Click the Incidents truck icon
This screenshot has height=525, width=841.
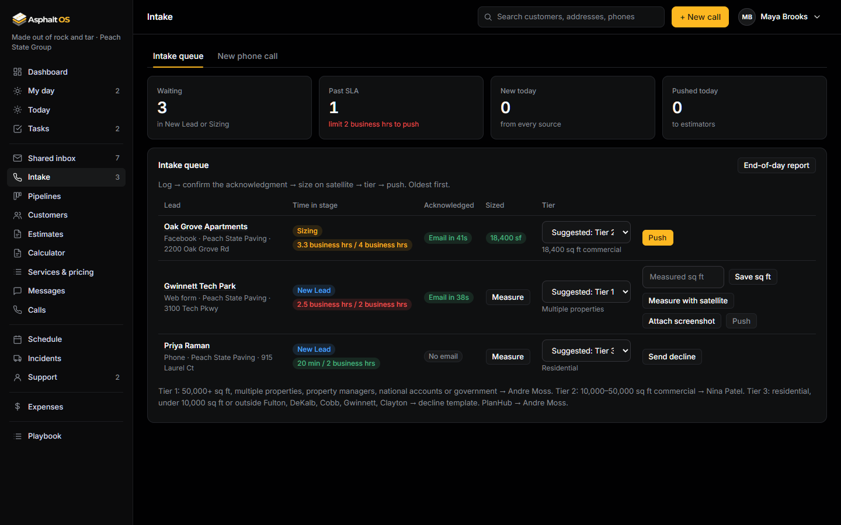point(18,359)
